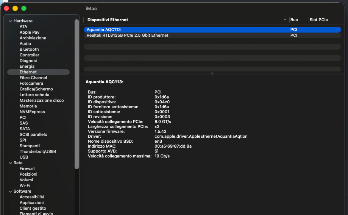Click the sort arrow in device column

[x=285, y=20]
